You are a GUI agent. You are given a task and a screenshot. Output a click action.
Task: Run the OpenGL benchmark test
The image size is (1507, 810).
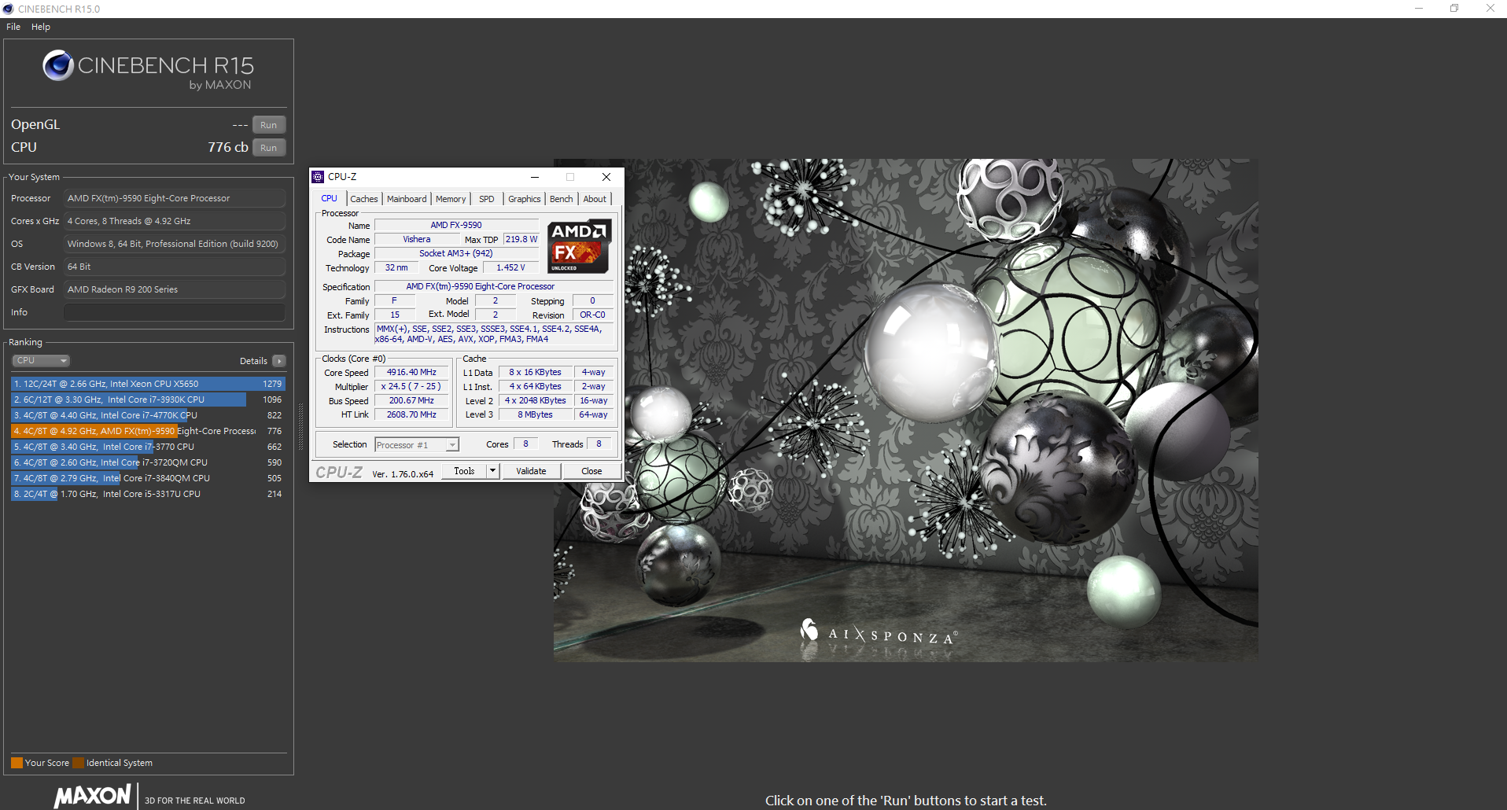tap(269, 125)
